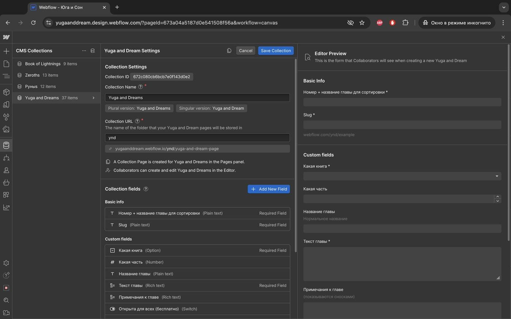
Task: Open site settings gear in sidebar
Action: click(x=6, y=263)
